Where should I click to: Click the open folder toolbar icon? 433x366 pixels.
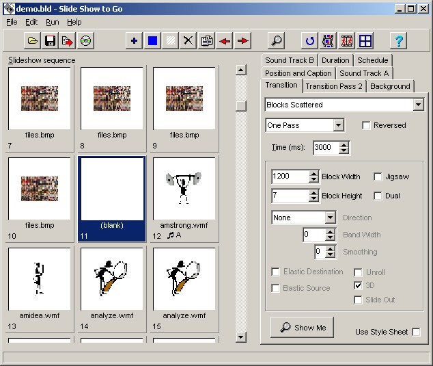[x=33, y=41]
